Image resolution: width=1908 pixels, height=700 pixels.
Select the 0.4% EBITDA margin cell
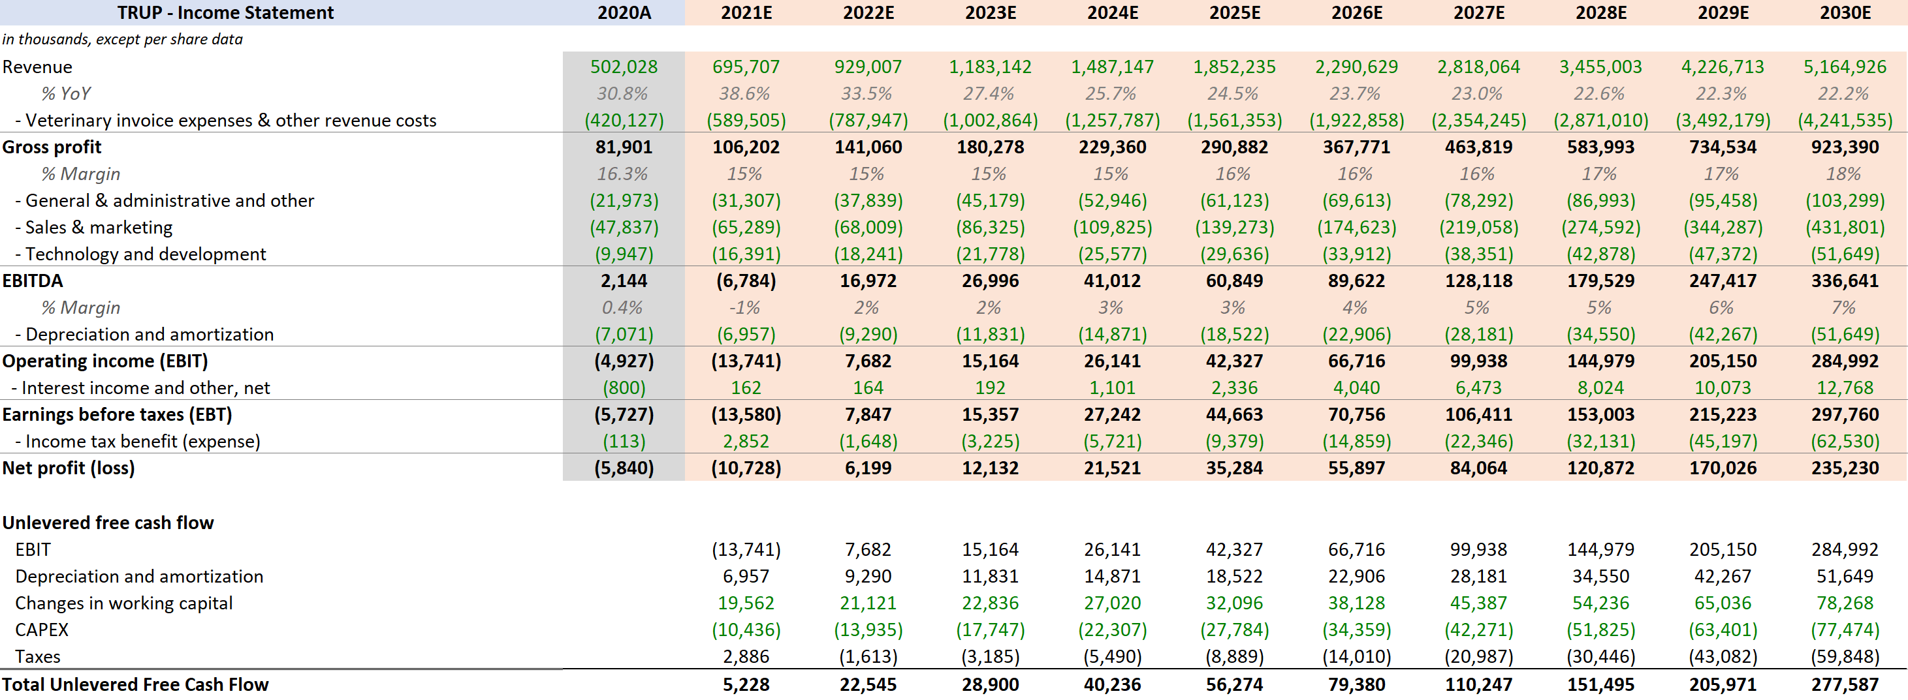pos(622,307)
